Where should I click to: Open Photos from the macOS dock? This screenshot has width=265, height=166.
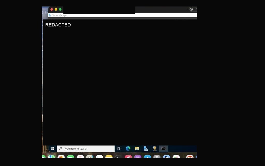[61, 156]
